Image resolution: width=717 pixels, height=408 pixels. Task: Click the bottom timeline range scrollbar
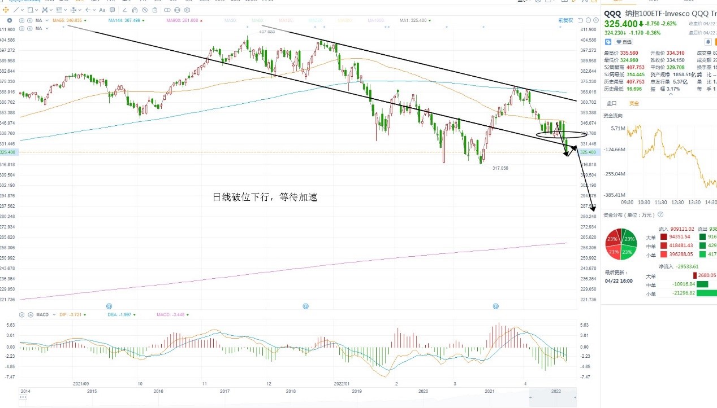pos(298,398)
